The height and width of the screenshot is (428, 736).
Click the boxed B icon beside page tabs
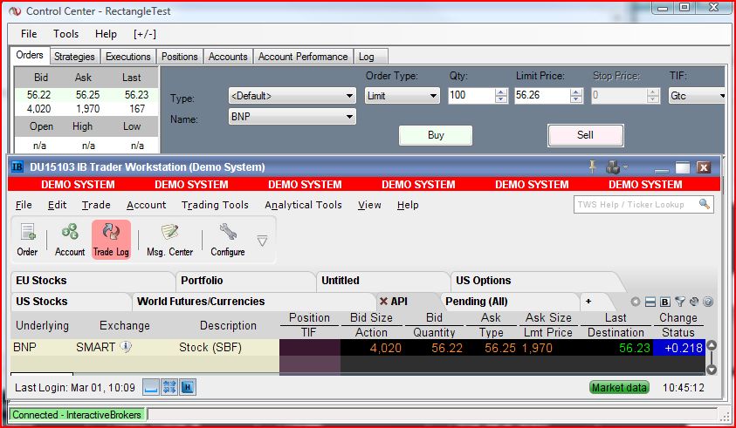(x=665, y=302)
